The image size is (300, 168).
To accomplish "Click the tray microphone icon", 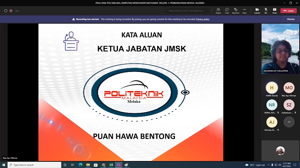I will [272, 165].
